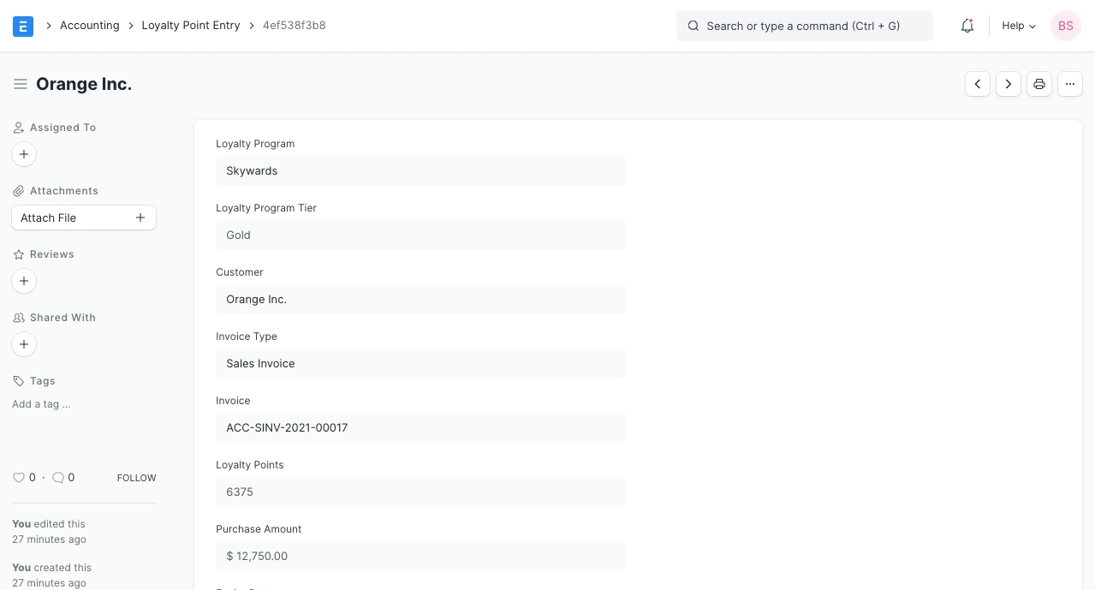
Task: Click the Attach File button
Action: [x=84, y=218]
